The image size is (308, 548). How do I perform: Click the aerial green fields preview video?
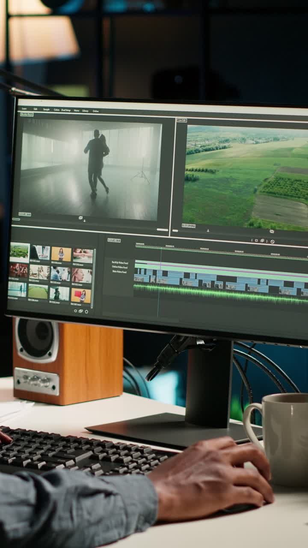click(246, 178)
